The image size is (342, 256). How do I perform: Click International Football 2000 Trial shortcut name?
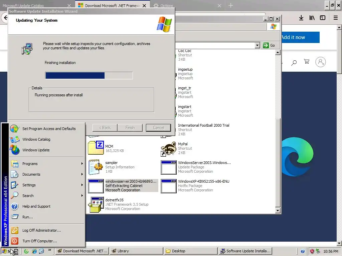click(203, 125)
